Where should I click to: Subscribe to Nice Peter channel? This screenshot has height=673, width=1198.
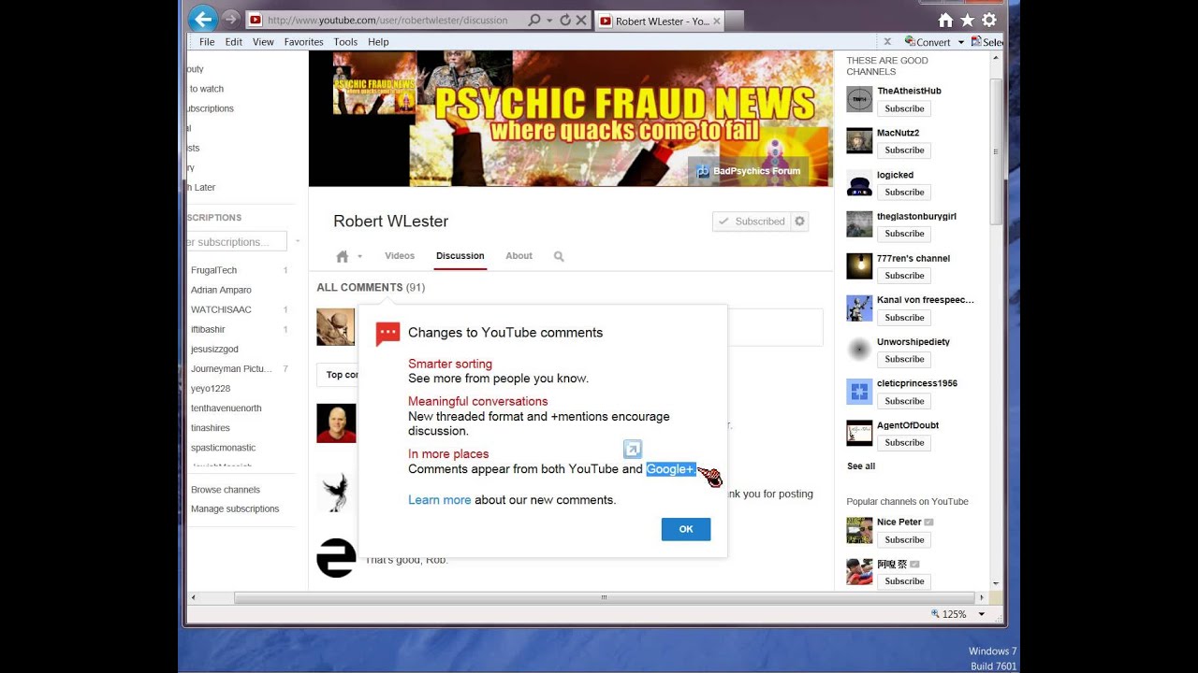(904, 539)
